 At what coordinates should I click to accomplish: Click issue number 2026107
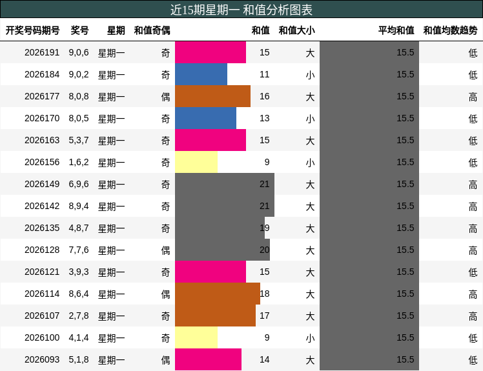[x=42, y=316]
